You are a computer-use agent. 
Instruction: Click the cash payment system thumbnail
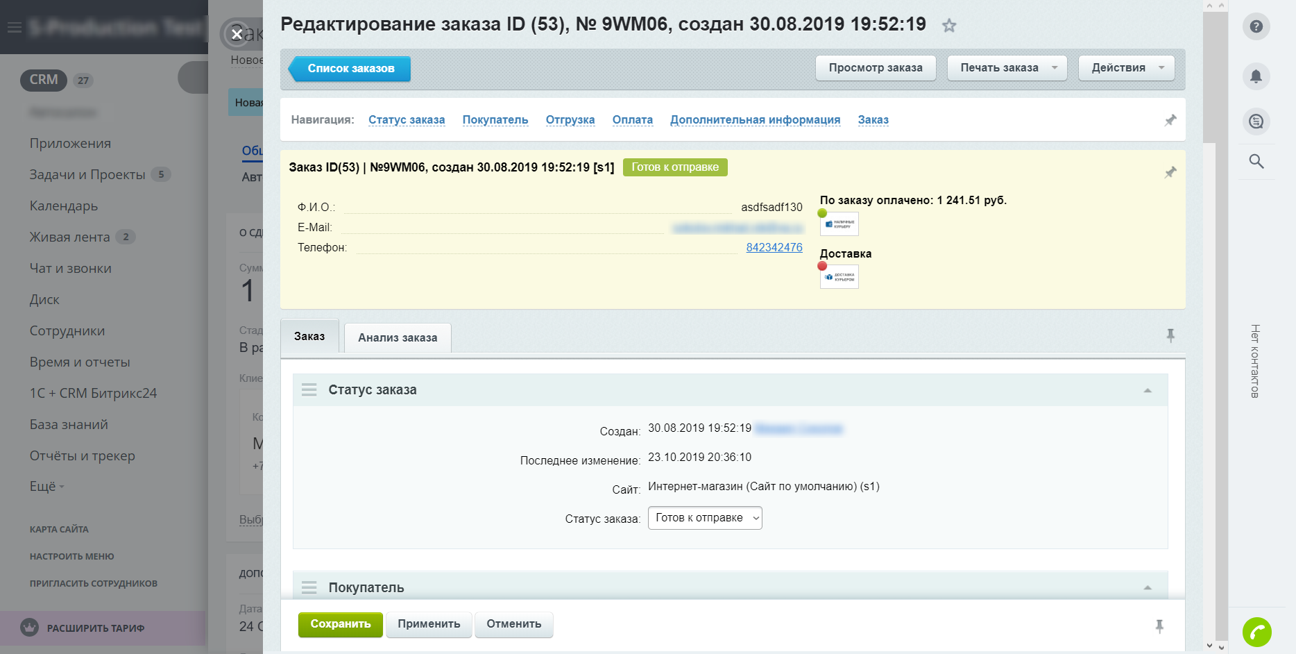point(839,224)
